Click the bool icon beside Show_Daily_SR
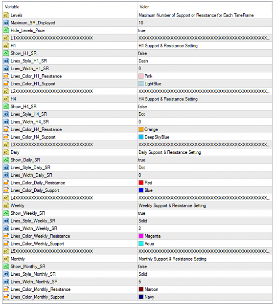 click(x=6, y=160)
